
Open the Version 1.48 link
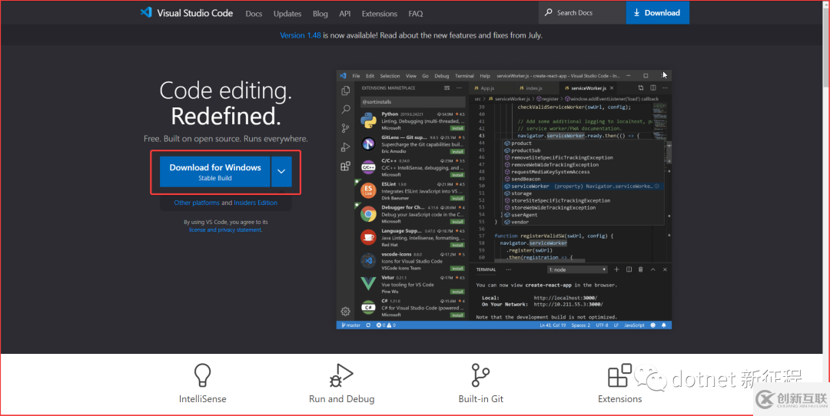coord(300,35)
